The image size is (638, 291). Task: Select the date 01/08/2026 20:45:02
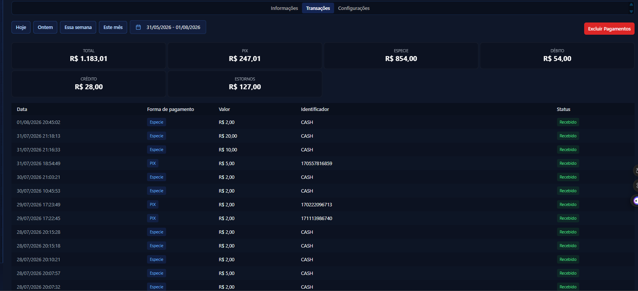39,122
